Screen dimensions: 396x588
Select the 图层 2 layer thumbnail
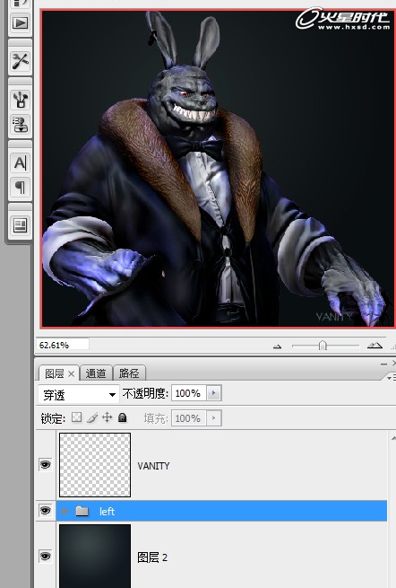click(95, 556)
